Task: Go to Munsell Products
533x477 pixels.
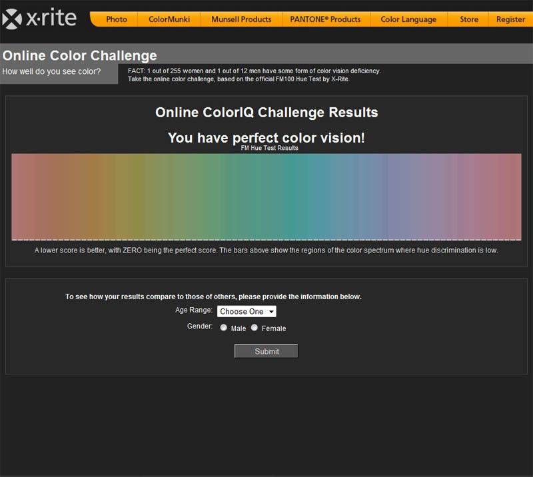Action: [x=241, y=19]
